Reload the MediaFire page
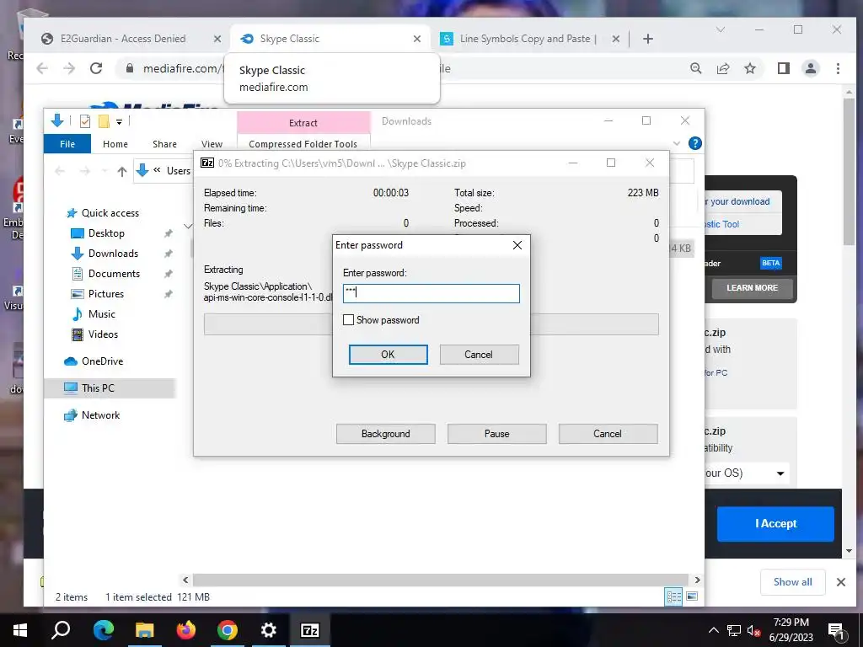Image resolution: width=863 pixels, height=647 pixels. pyautogui.click(x=96, y=68)
